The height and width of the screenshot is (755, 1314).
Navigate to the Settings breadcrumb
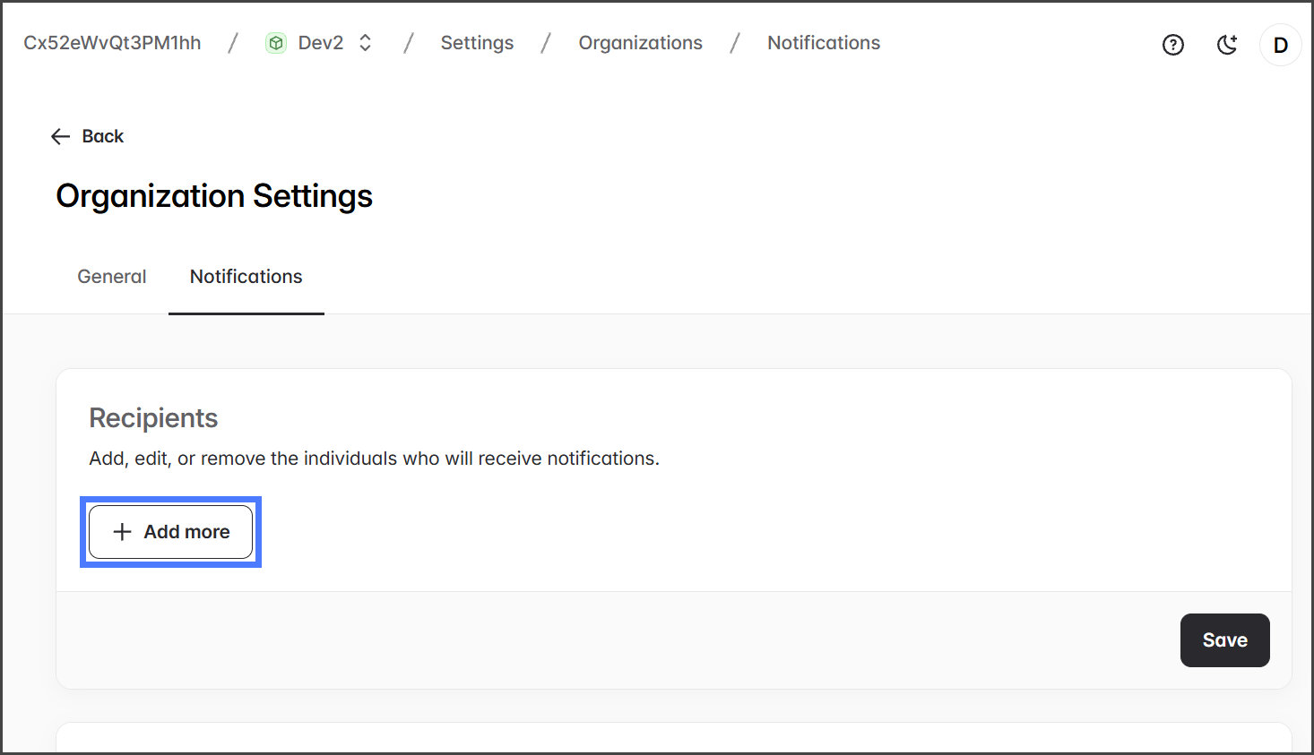[x=477, y=43]
